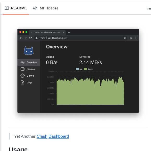Select Config in the yacd sidebar
The width and height of the screenshot is (151, 151).
coord(29,76)
